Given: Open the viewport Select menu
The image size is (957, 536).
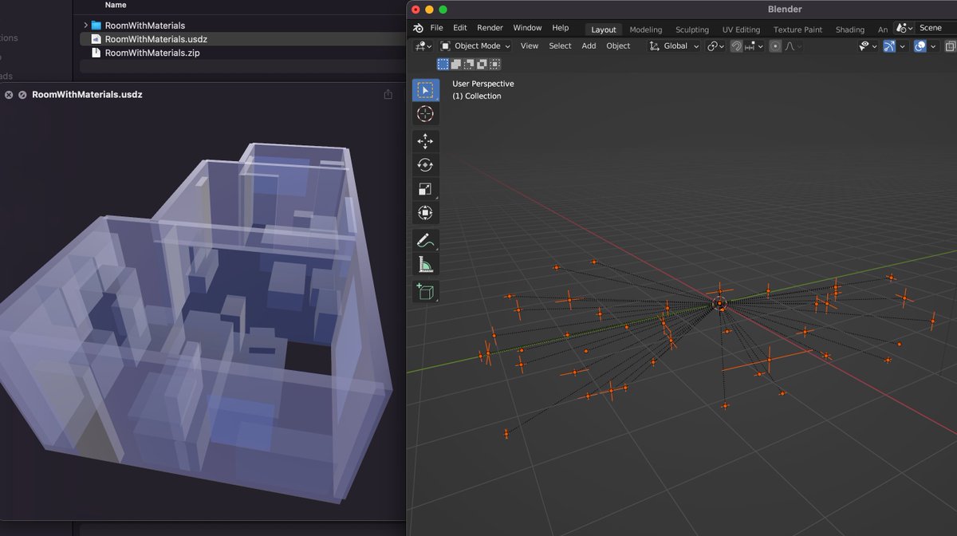Looking at the screenshot, I should [560, 46].
